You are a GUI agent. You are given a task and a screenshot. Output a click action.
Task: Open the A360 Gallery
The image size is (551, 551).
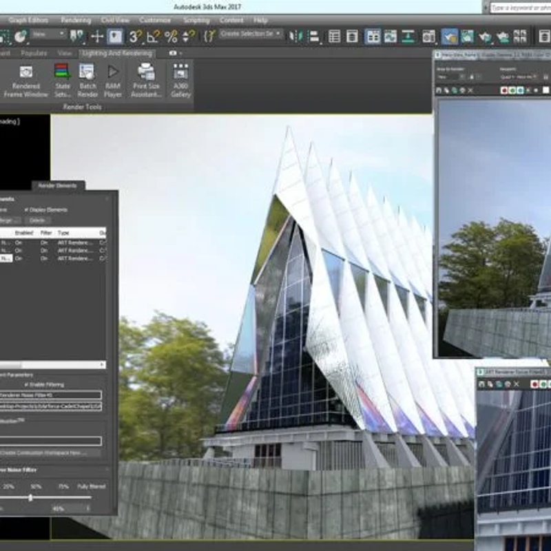180,81
